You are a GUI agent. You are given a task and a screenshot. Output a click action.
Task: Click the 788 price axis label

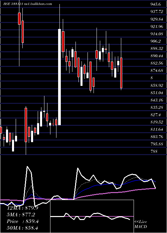point(154,151)
